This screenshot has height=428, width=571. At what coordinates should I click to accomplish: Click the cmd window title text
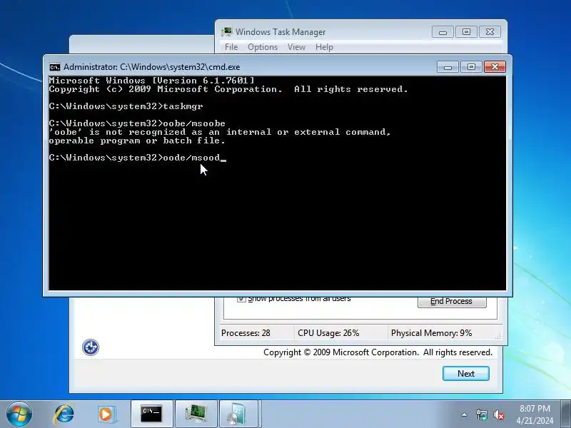coord(152,67)
